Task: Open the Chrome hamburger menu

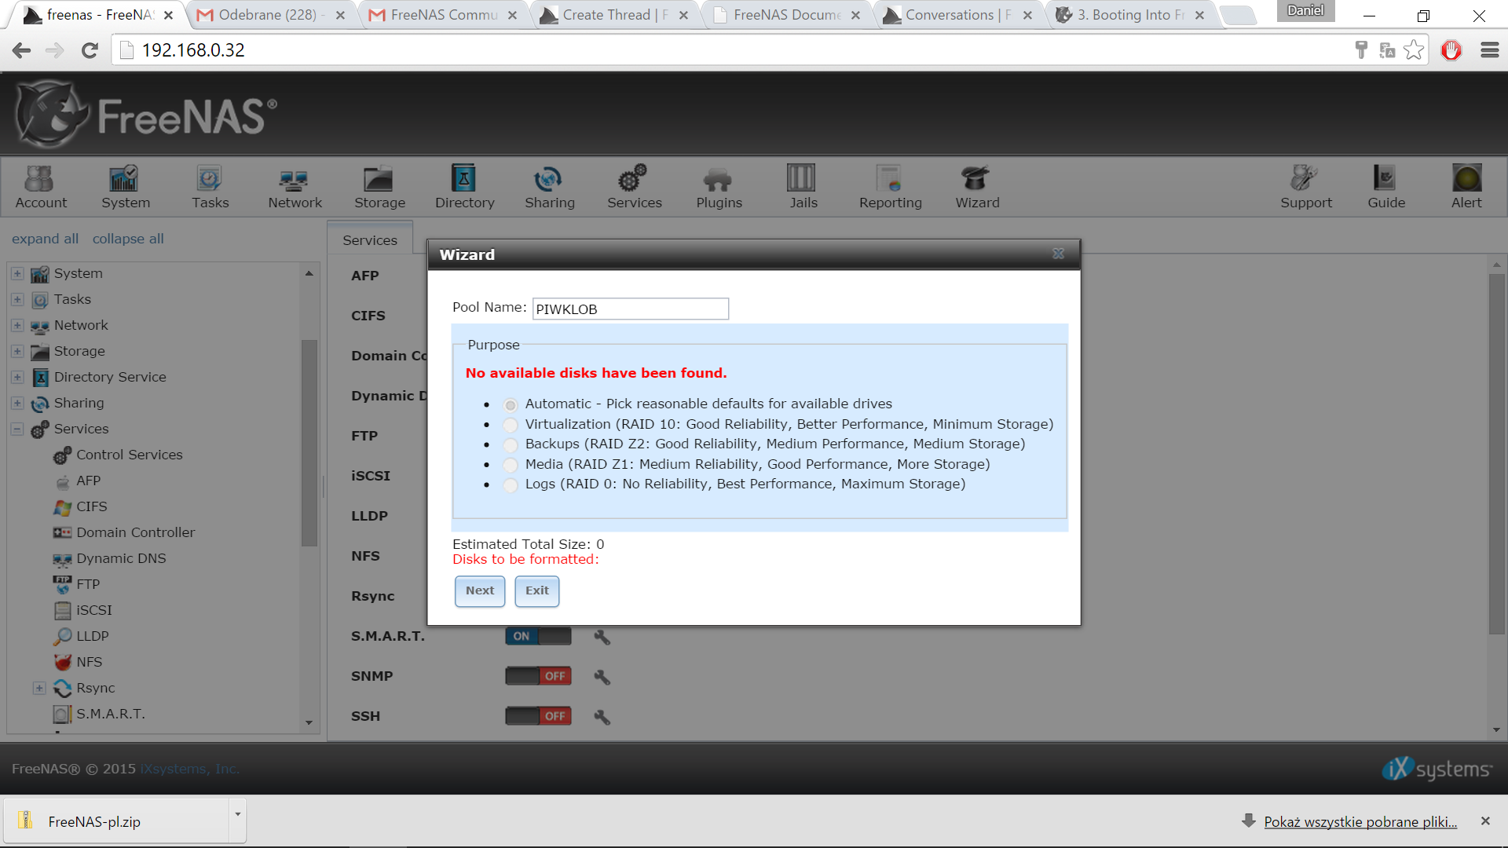Action: 1489,50
